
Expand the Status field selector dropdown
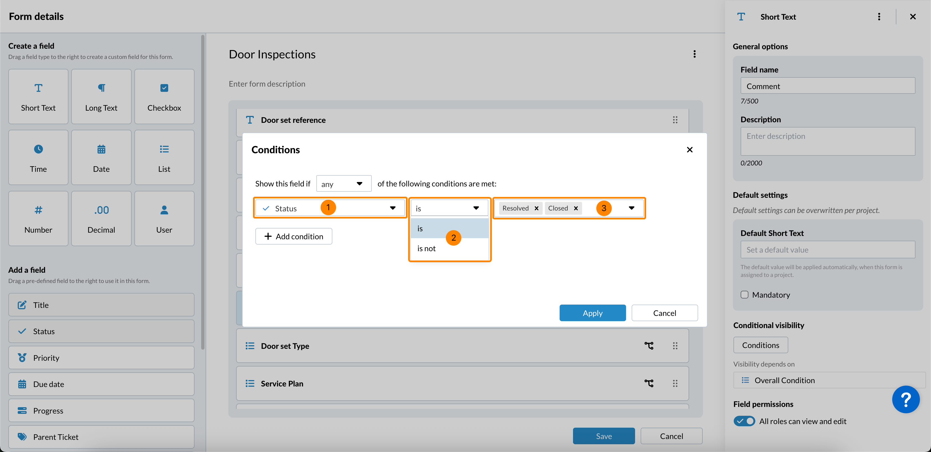393,208
